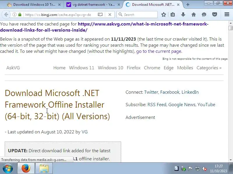Click the author VG link

[84, 132]
